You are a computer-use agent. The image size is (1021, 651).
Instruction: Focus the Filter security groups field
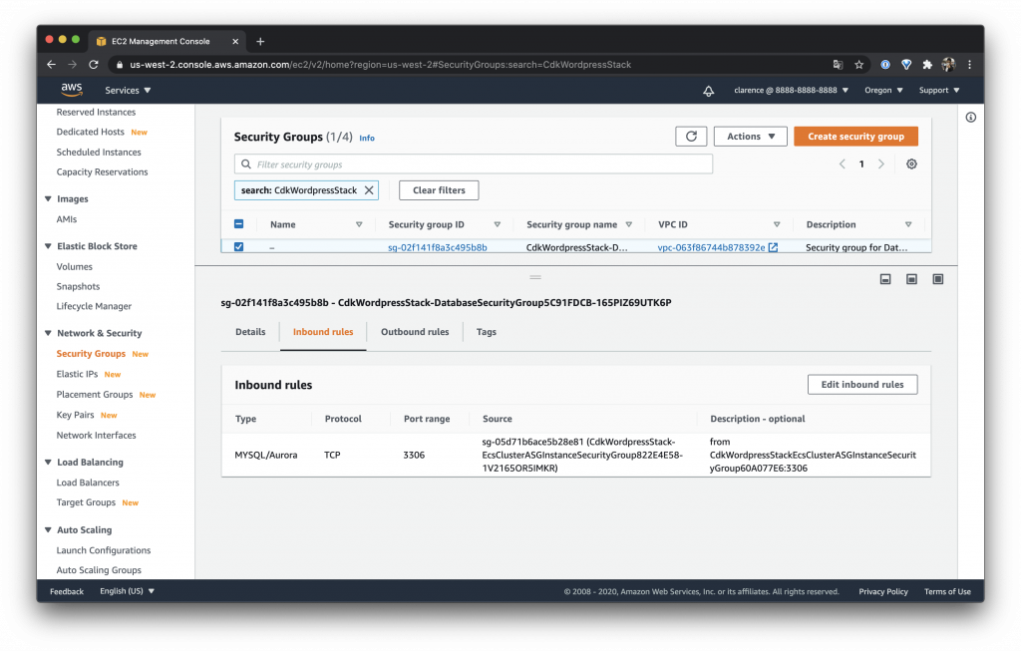pyautogui.click(x=474, y=164)
